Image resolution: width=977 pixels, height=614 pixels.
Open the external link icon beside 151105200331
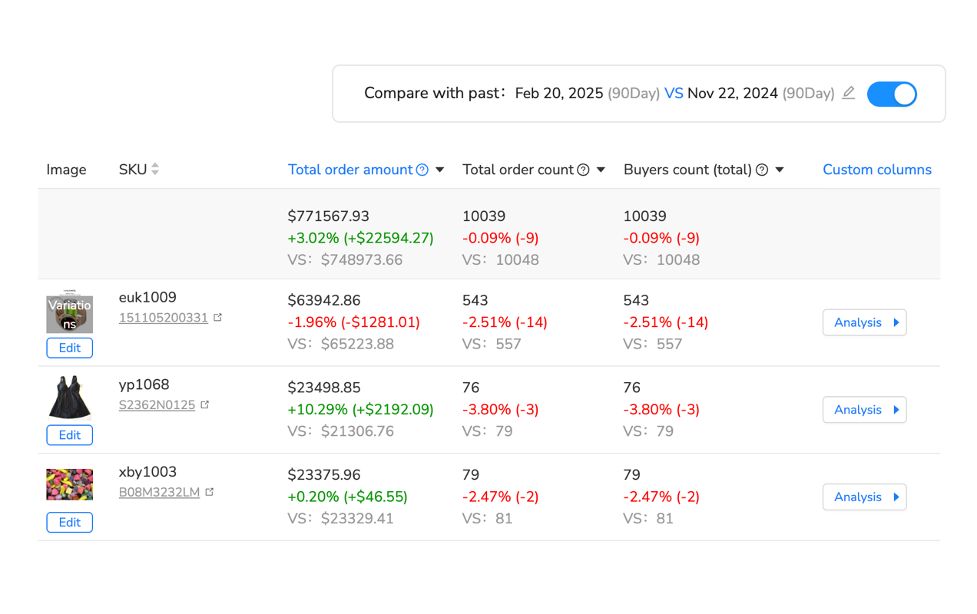(217, 315)
